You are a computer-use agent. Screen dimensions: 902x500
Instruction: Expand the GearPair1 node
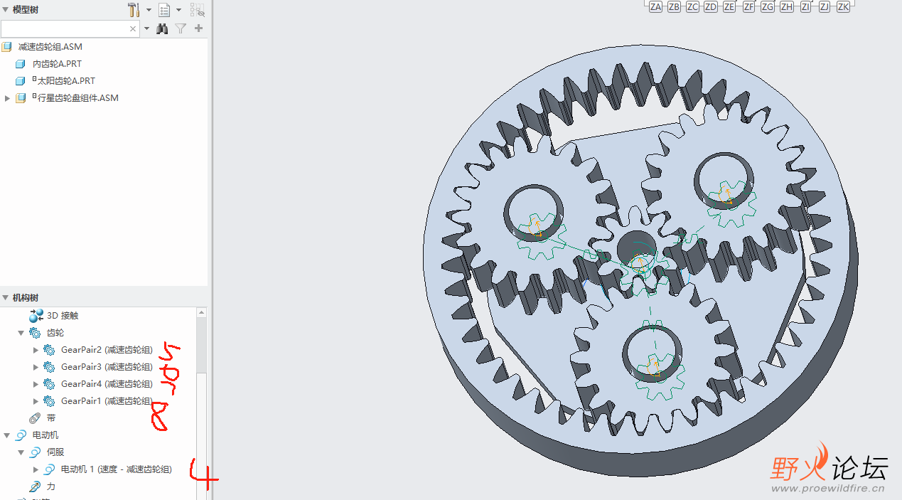point(36,401)
